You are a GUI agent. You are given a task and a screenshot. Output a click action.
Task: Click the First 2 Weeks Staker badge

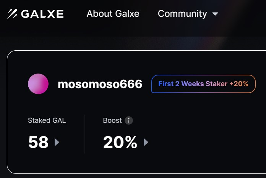click(x=203, y=84)
